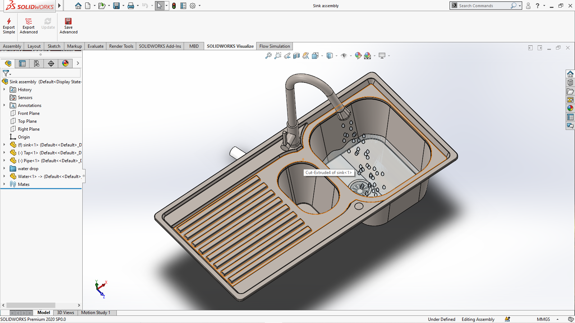Expand the SOLIDWORKS menu flyout arrow
Viewport: 575px width, 323px height.
(x=60, y=6)
